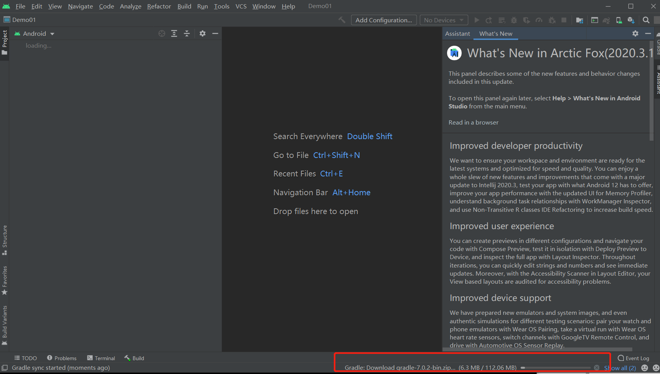
Task: Toggle the Problems tool window
Action: tap(62, 358)
